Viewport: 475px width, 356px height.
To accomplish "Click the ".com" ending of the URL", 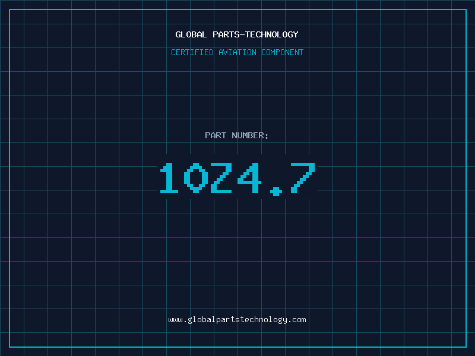I will [297, 320].
